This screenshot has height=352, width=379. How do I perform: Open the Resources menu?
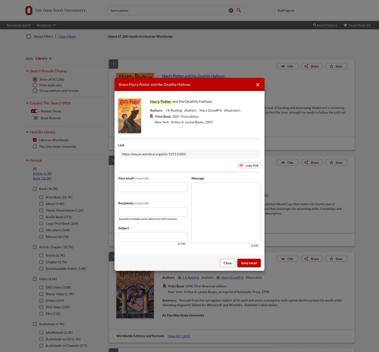click(x=46, y=25)
